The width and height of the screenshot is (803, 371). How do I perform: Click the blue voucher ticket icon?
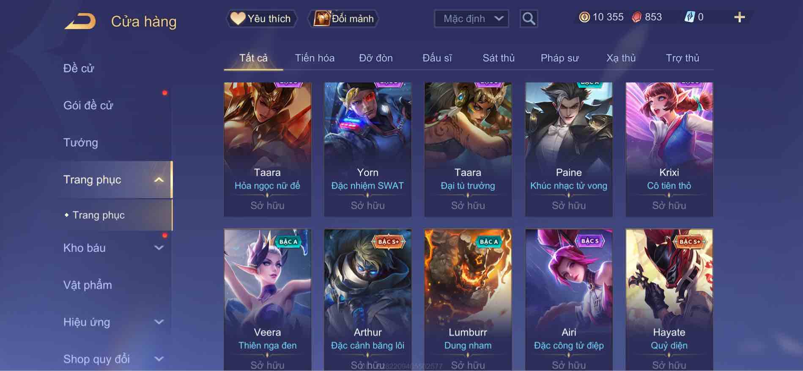click(689, 17)
